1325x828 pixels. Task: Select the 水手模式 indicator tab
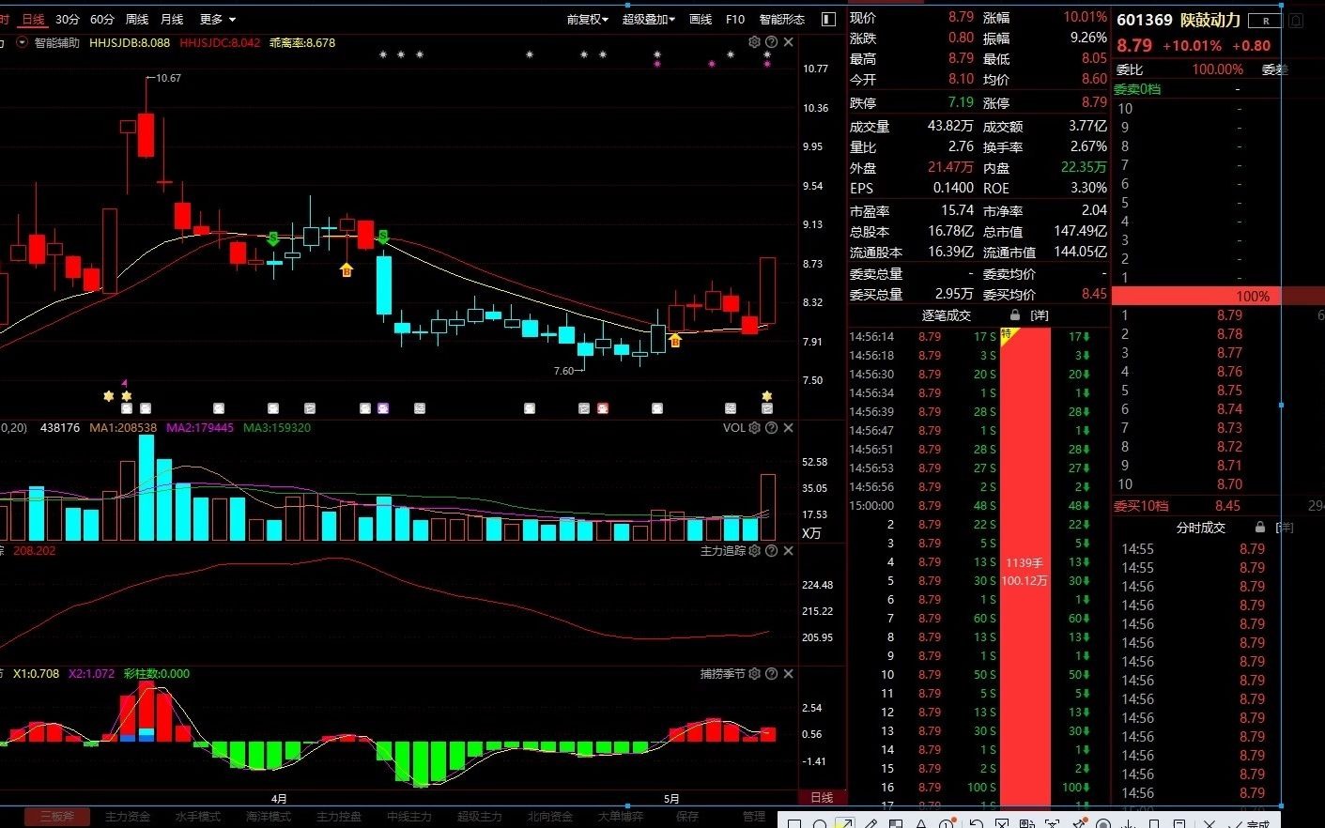point(197,817)
